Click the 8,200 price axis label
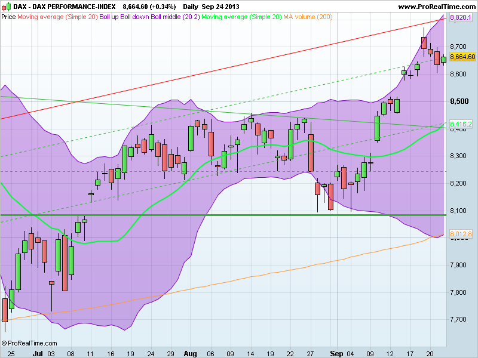Screen dimensions: 478x358 [x=458, y=183]
